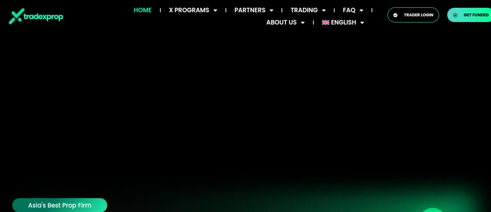Go to the HOME menu item
Screen dimensions: 491x212
(143, 10)
